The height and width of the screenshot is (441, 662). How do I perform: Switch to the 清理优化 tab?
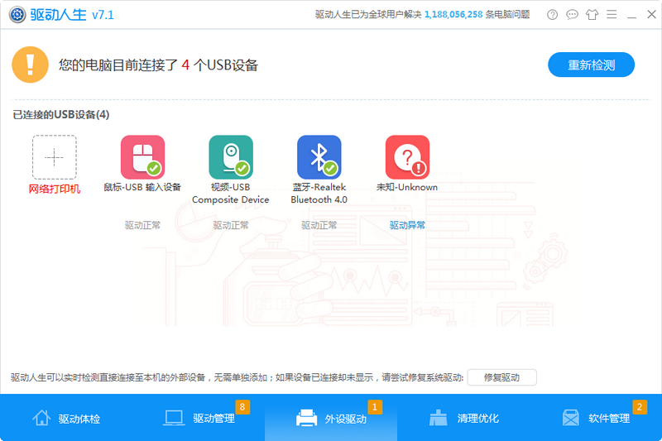(x=463, y=418)
